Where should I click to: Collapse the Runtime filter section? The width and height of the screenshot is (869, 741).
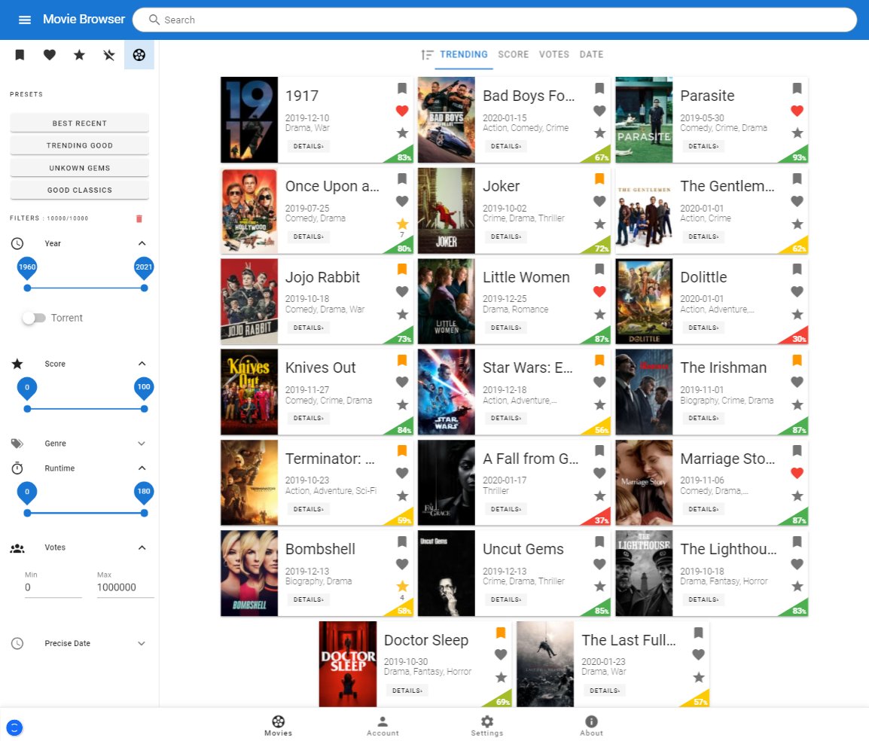point(142,468)
